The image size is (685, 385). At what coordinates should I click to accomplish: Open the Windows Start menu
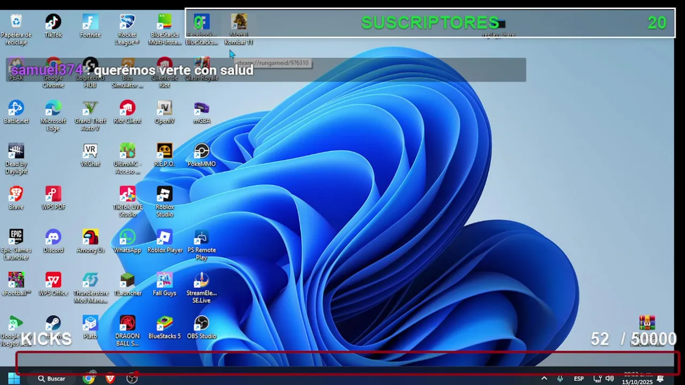14,379
